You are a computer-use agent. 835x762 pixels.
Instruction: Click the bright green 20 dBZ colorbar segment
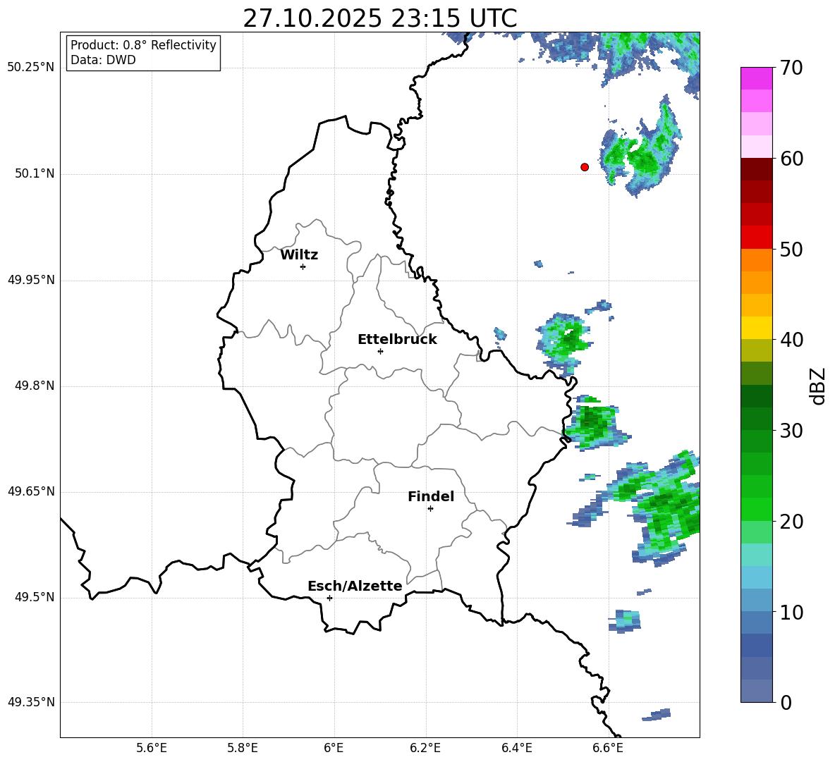[756, 509]
